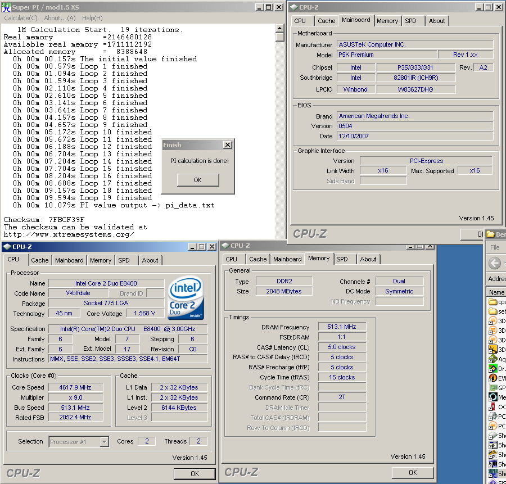Screen dimensions: 506x484
Task: Click the Code Name field Wolfdale
Action: coord(78,293)
